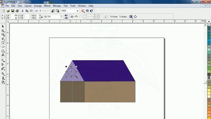Viewport: 211px width, 119px height.
Task: Open the Edit menu
Action: click(x=13, y=6)
